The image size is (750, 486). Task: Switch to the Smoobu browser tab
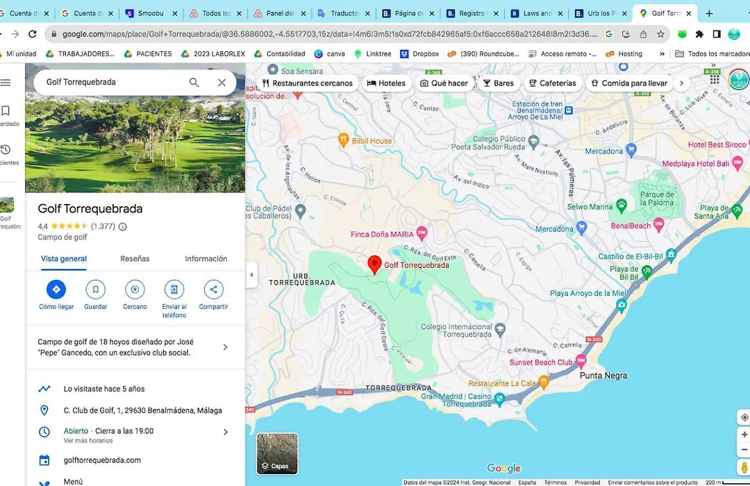pos(150,13)
